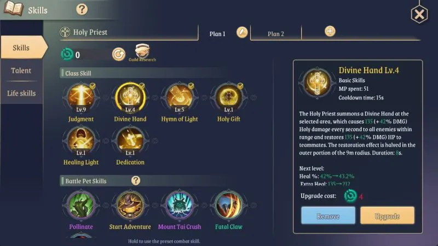Image resolution: width=438 pixels, height=246 pixels.
Task: Open the Talent side tab
Action: pos(21,71)
